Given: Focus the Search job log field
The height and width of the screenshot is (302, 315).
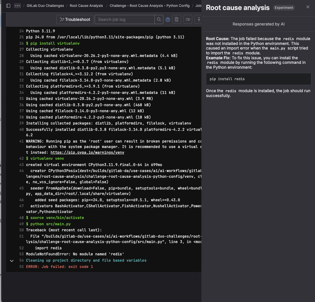Looking at the screenshot, I should (x=124, y=19).
